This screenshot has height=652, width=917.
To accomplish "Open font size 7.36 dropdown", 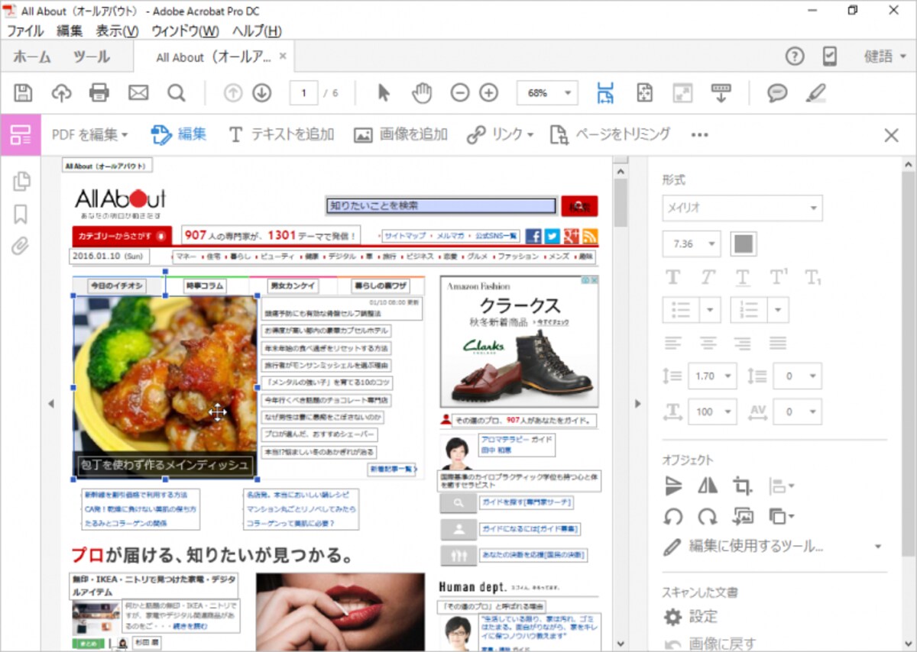I will coord(691,244).
